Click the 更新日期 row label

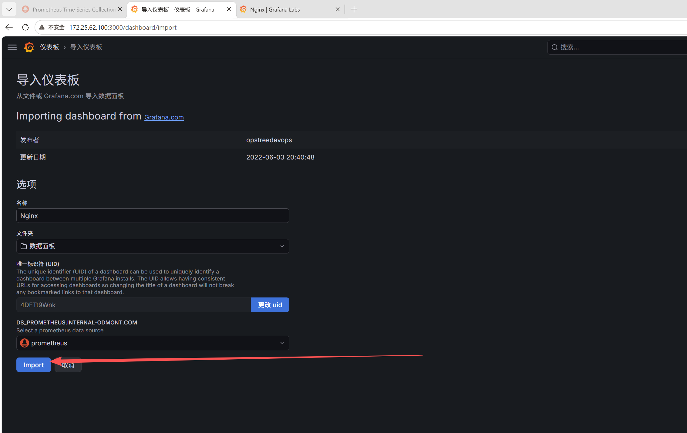click(33, 157)
